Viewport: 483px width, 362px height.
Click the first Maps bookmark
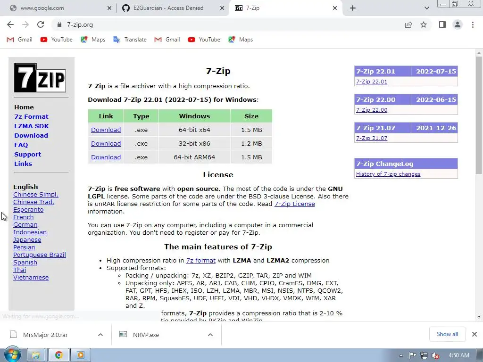coord(93,40)
